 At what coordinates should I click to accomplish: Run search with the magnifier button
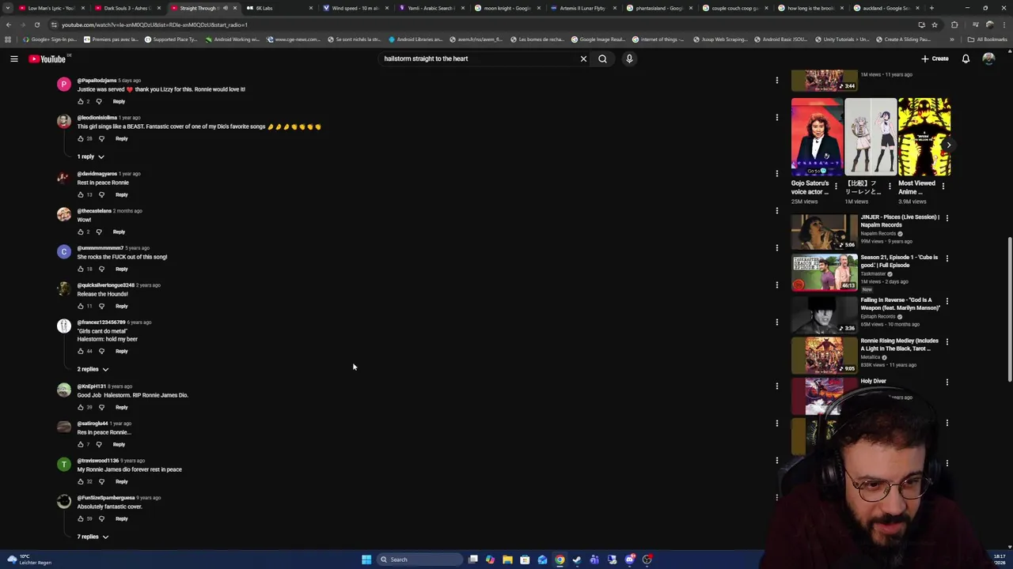(602, 58)
